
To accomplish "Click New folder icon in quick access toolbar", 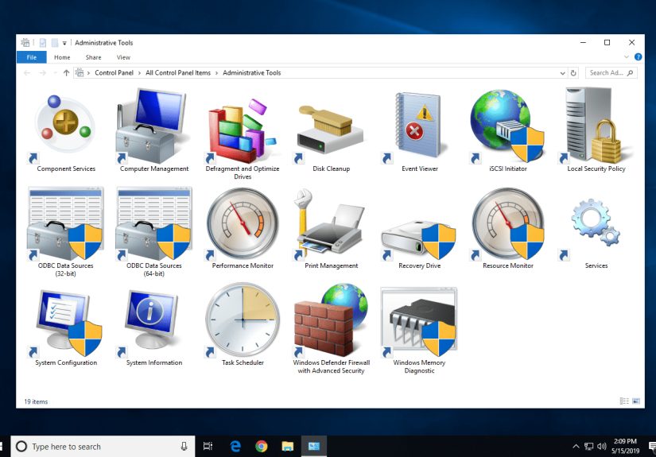I will point(55,43).
